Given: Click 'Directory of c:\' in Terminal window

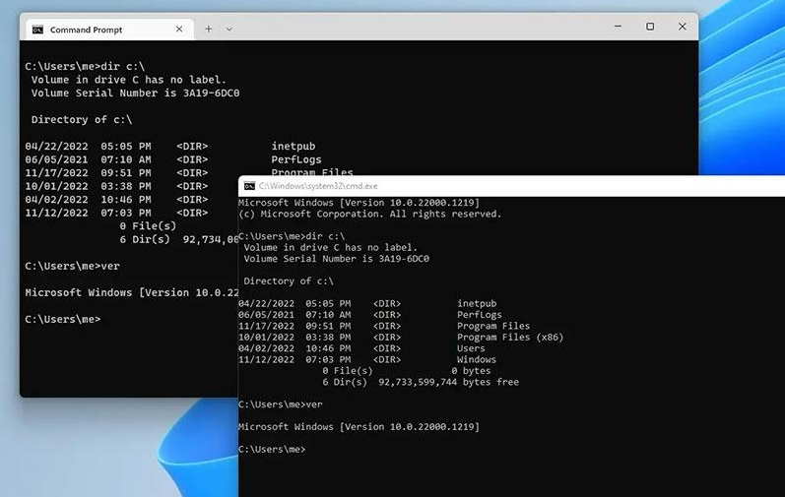Looking at the screenshot, I should coord(82,119).
